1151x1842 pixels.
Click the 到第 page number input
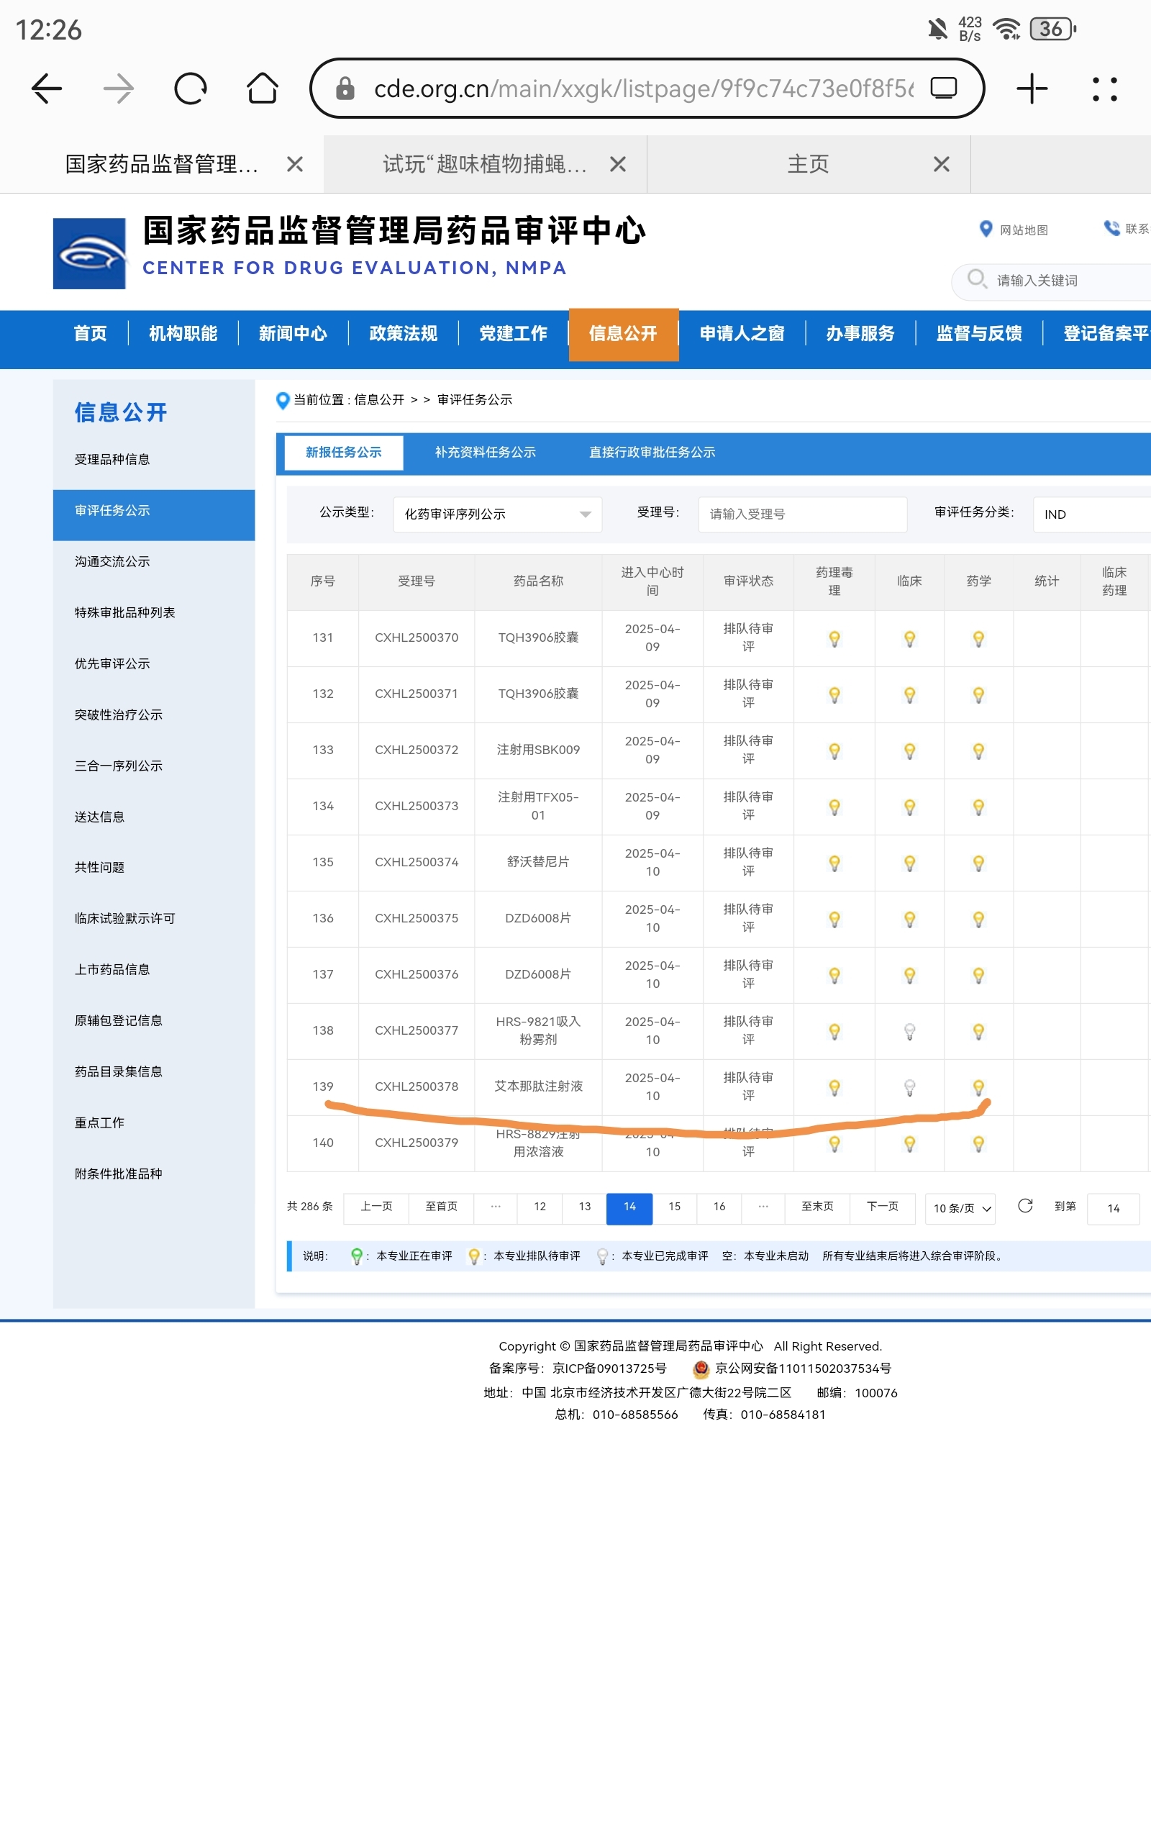pyautogui.click(x=1114, y=1208)
